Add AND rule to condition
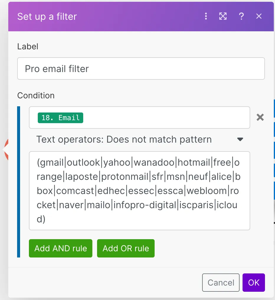 pos(60,248)
